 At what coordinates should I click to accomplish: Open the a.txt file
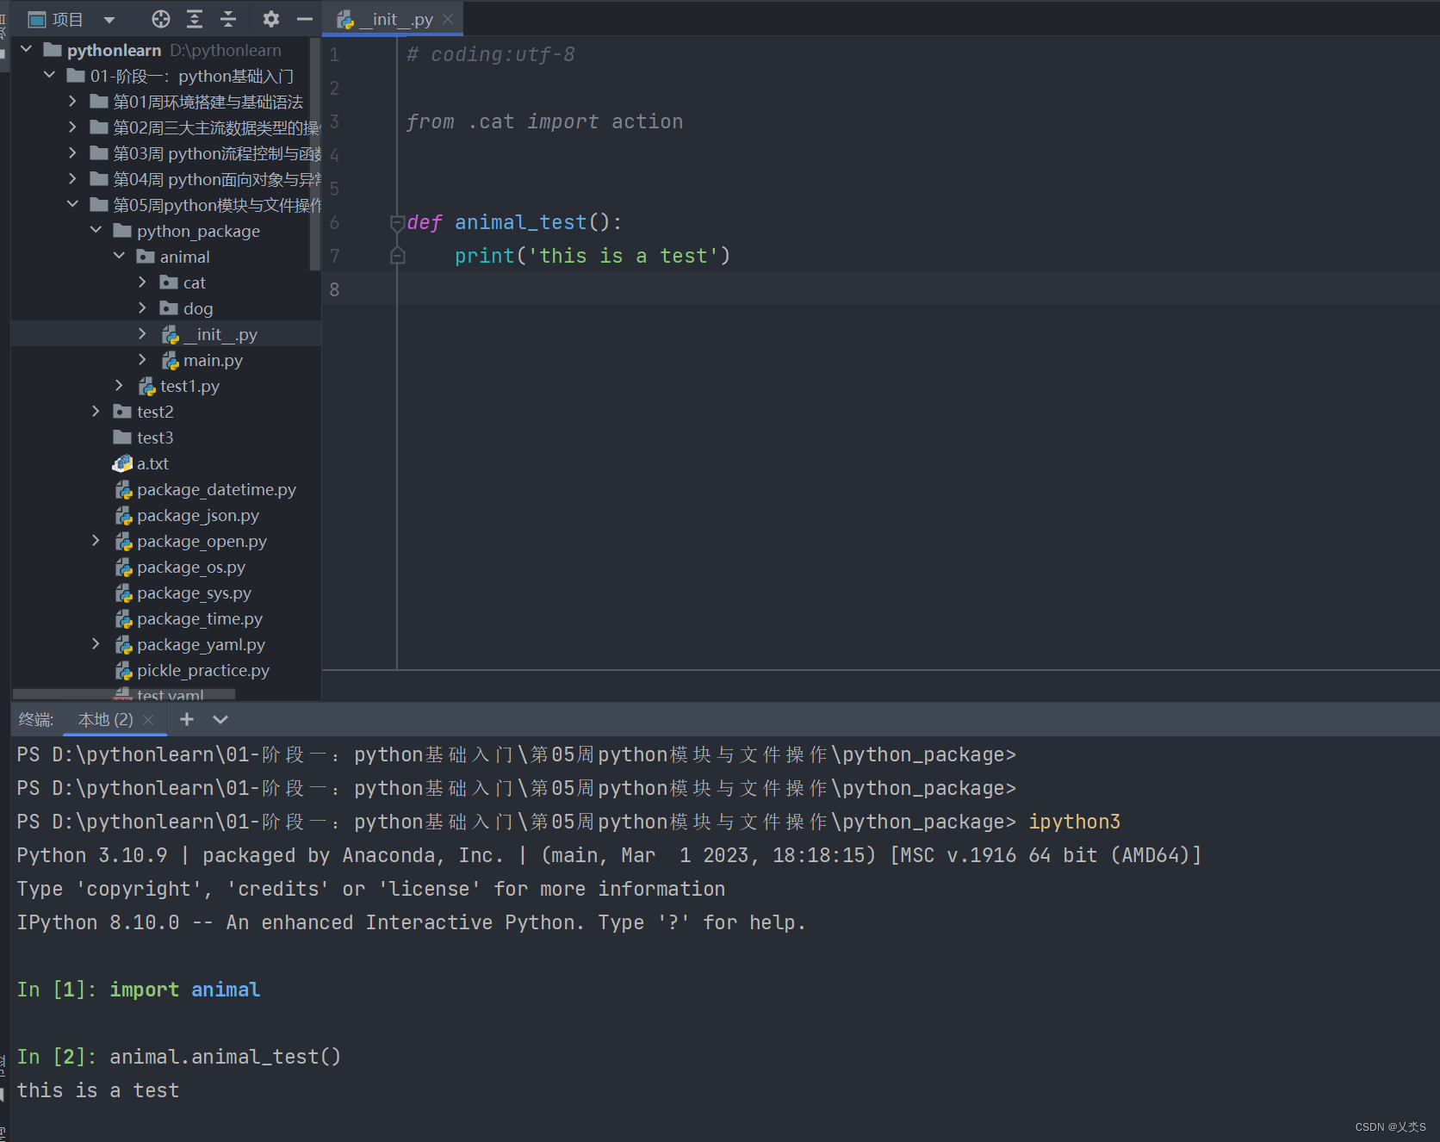152,463
